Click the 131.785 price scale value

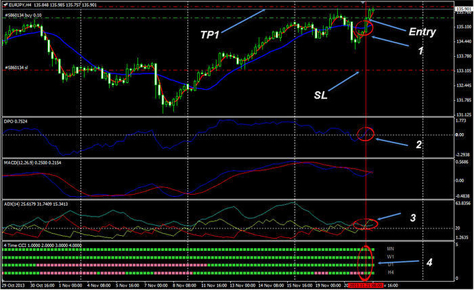click(x=464, y=100)
